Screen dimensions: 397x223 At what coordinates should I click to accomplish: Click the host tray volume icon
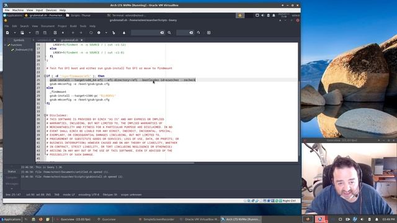[362, 219]
